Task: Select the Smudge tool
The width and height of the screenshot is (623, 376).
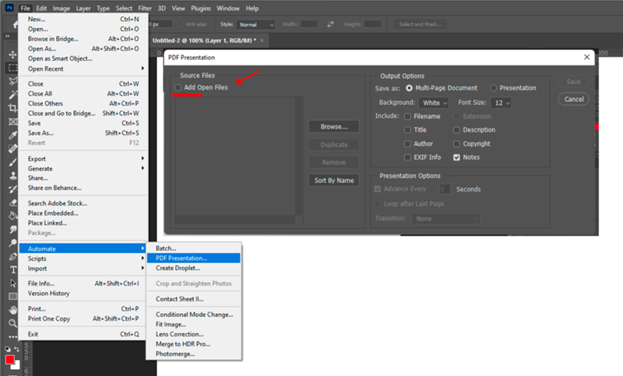Action: pos(12,229)
